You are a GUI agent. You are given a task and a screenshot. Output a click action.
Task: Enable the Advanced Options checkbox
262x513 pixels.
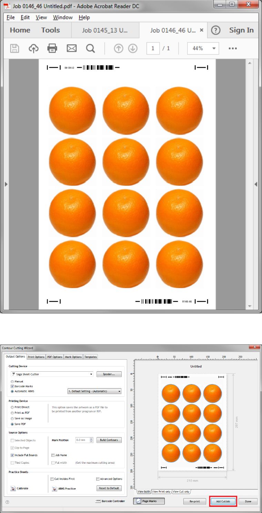tap(98, 479)
